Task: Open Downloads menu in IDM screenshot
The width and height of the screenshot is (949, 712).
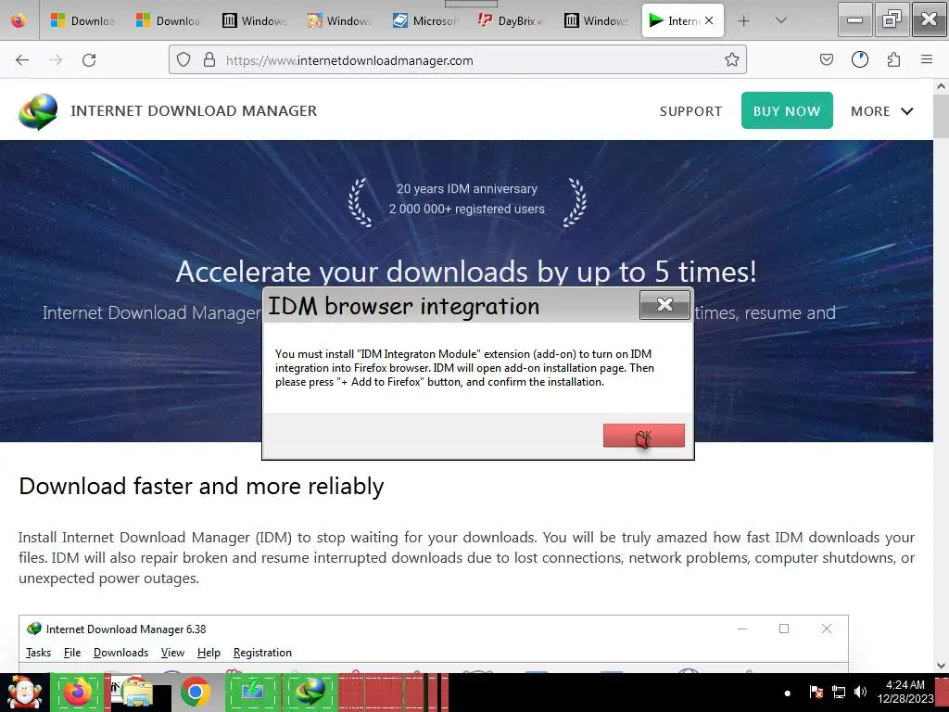Action: (121, 653)
